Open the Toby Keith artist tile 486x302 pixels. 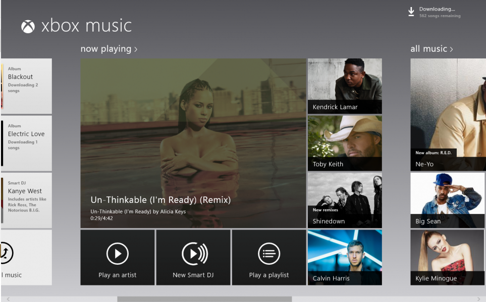click(345, 143)
